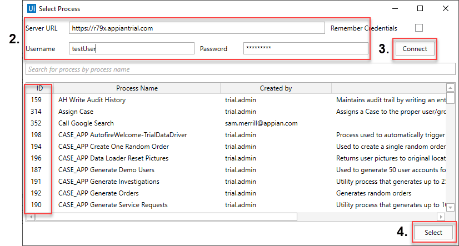Enable the Remember Credentials checkbox

[419, 28]
